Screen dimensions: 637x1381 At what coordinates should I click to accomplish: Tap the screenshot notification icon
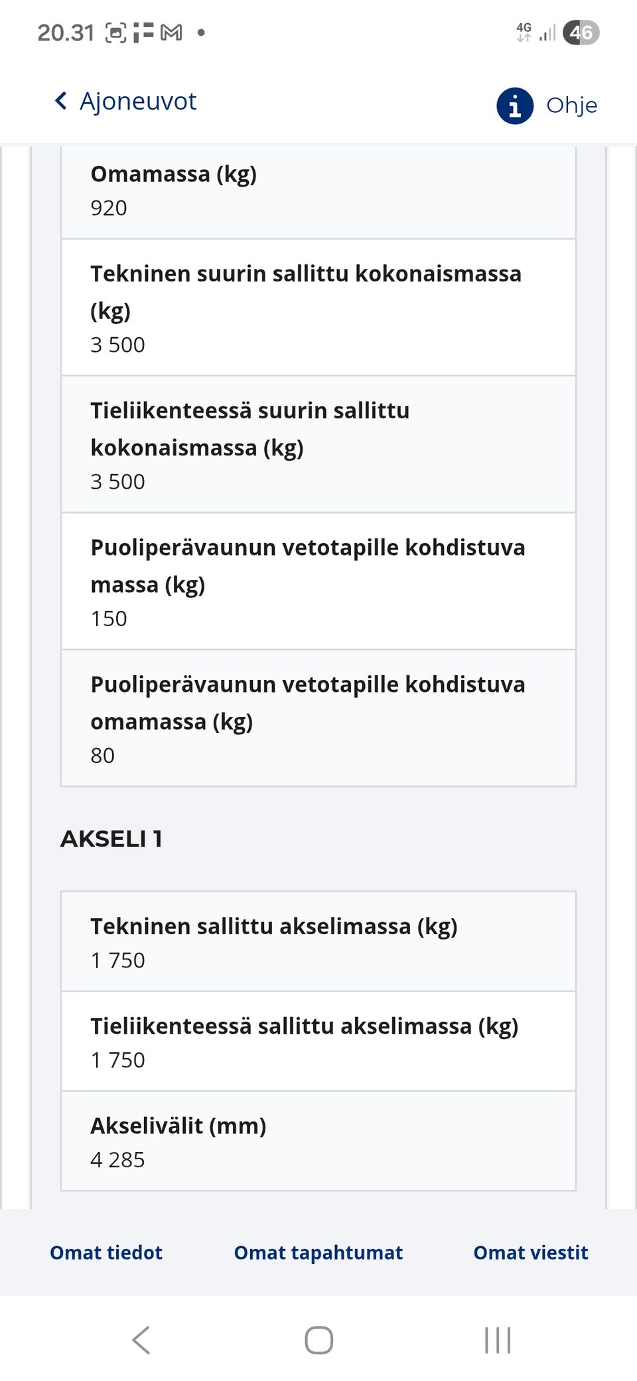coord(115,31)
